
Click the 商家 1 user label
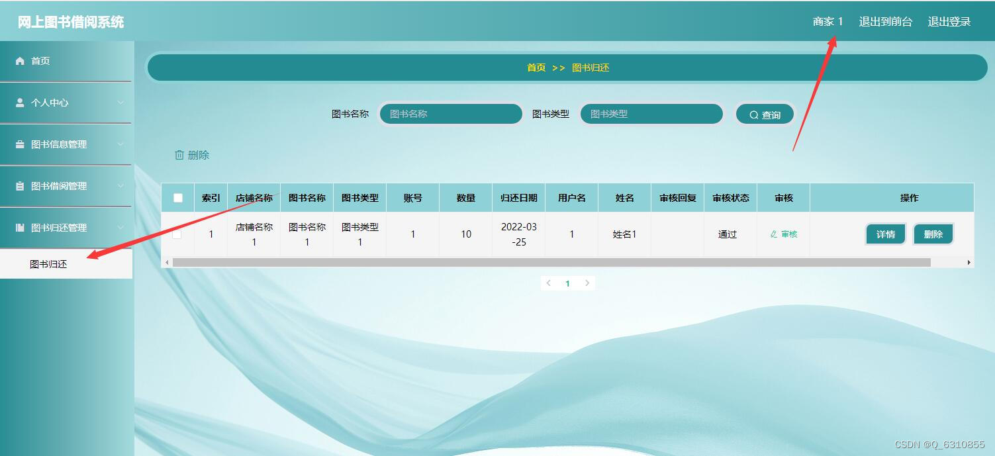point(828,22)
